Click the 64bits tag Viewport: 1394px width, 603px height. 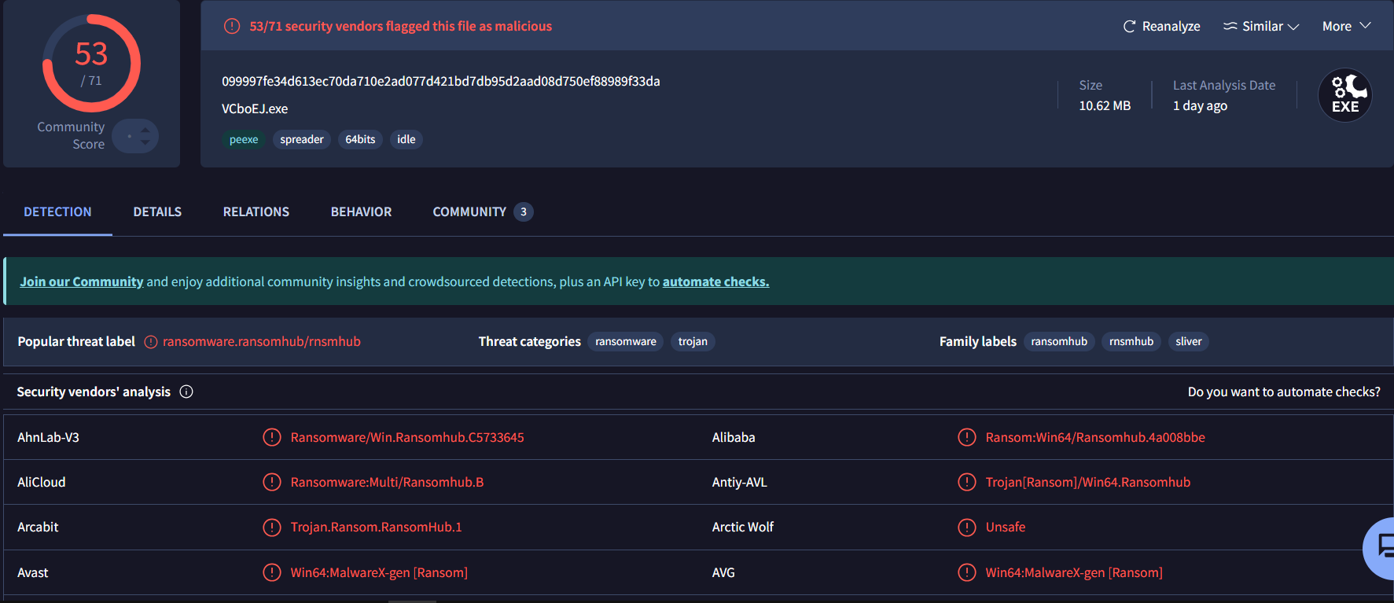(360, 140)
